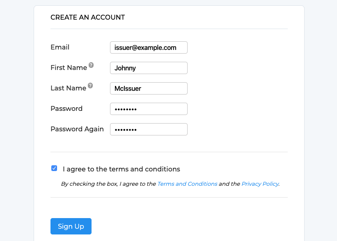This screenshot has width=337, height=241.
Task: Click the Password Again label text
Action: click(77, 129)
